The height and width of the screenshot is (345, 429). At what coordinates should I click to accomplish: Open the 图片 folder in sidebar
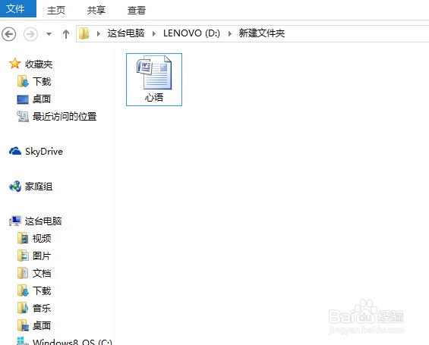click(x=42, y=256)
